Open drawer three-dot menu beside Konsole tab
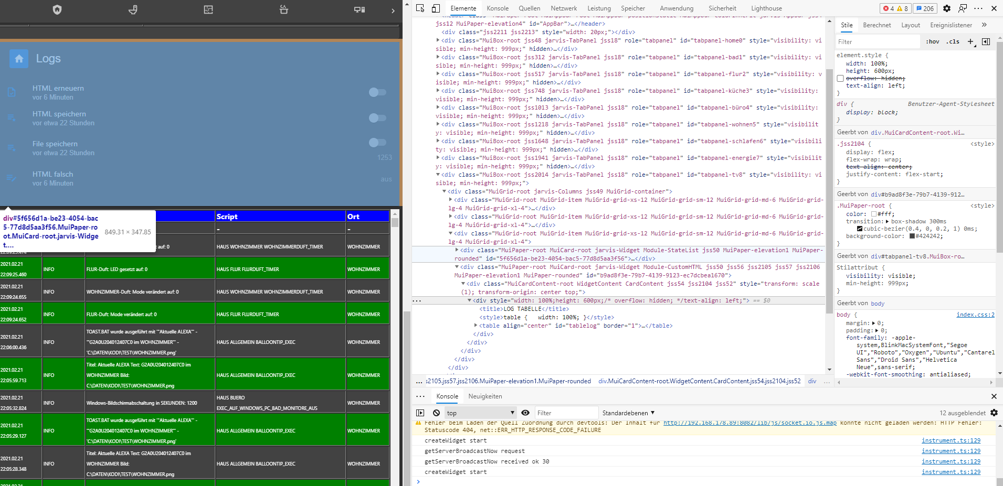Viewport: 1003px width, 486px height. pyautogui.click(x=420, y=396)
